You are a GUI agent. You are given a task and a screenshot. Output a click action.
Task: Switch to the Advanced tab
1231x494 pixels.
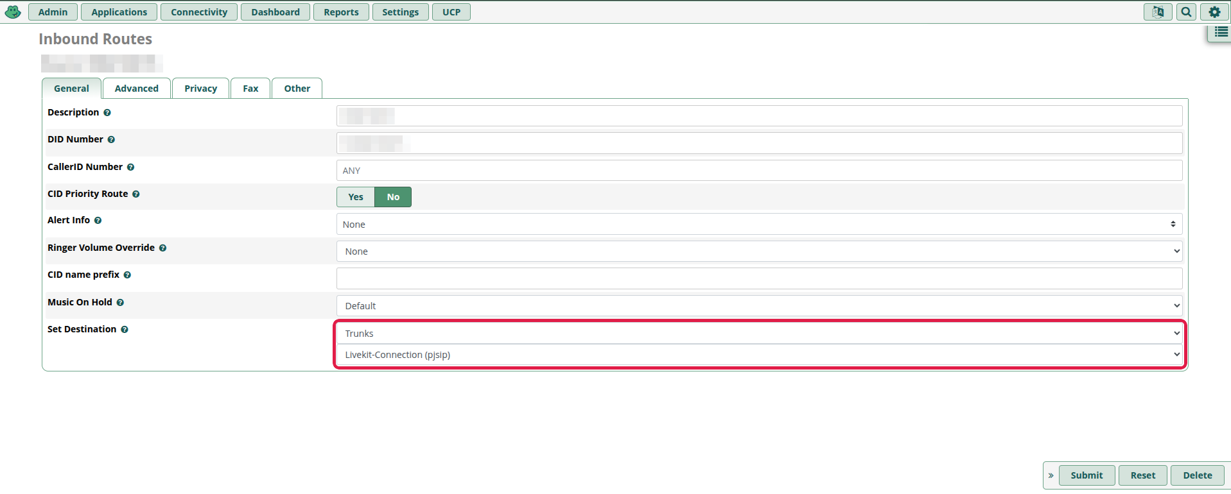(137, 89)
